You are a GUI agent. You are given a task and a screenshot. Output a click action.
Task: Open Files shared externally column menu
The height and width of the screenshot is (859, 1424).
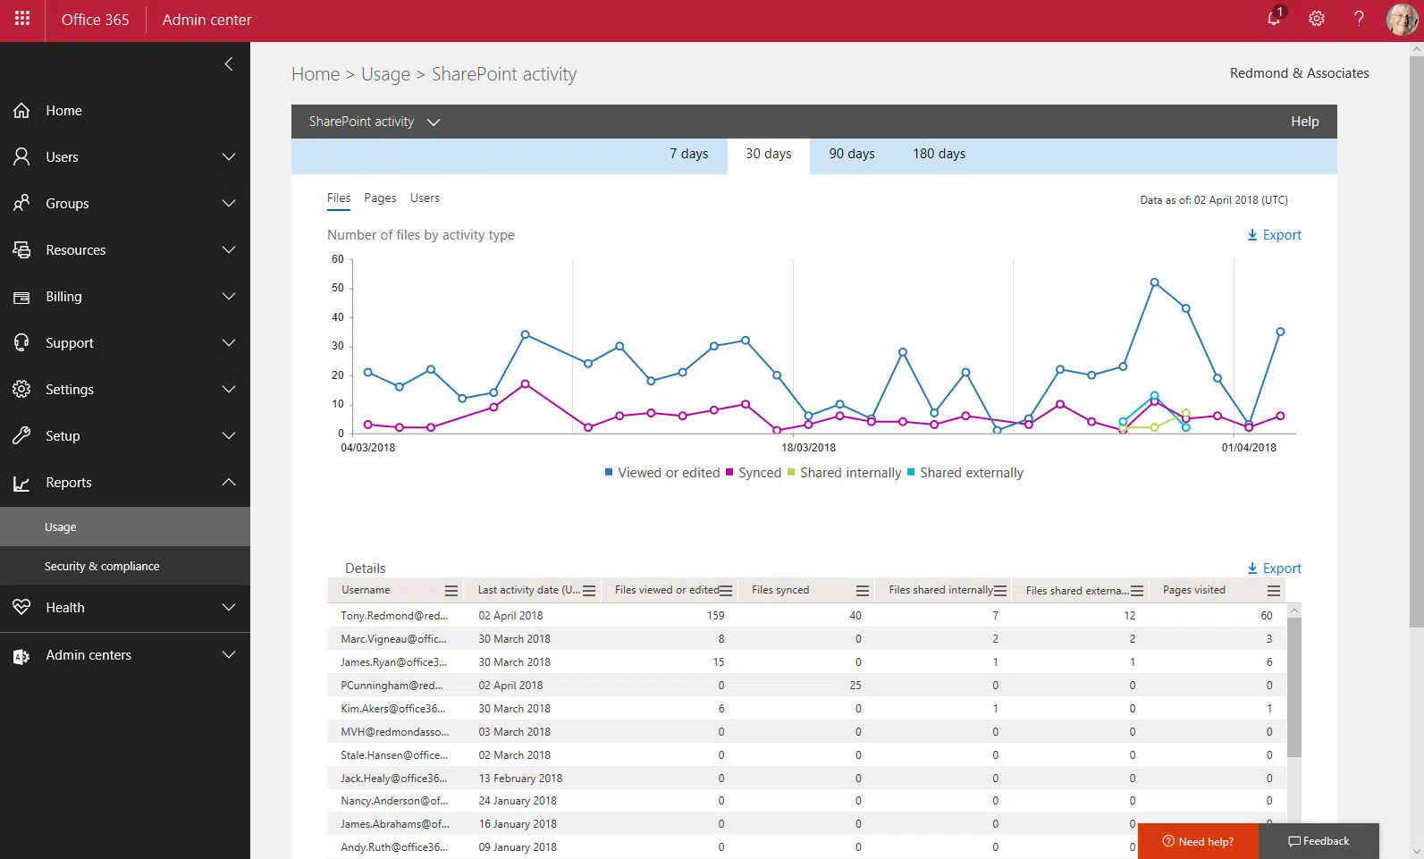[x=1137, y=591]
